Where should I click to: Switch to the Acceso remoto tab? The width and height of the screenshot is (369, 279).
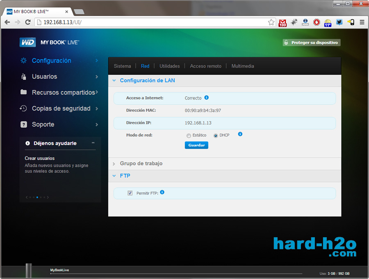coord(206,66)
